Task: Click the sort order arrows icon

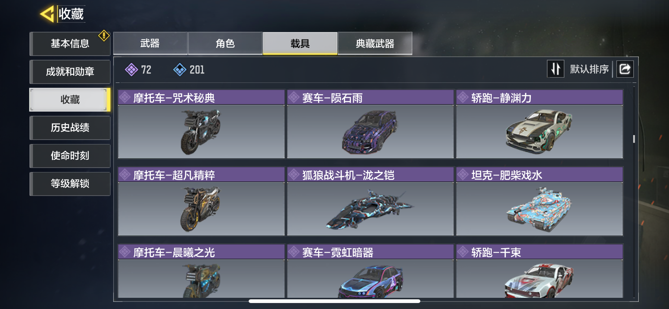Action: point(556,69)
